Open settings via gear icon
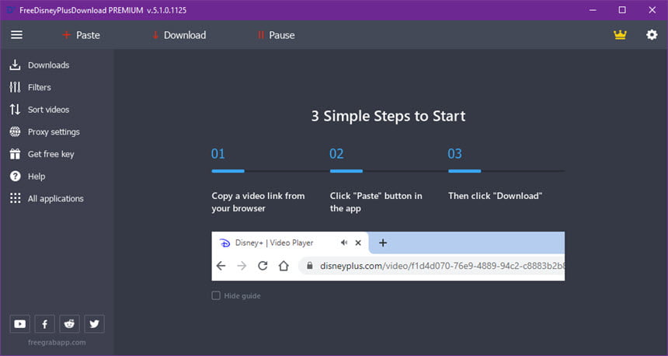The width and height of the screenshot is (668, 356). click(652, 35)
